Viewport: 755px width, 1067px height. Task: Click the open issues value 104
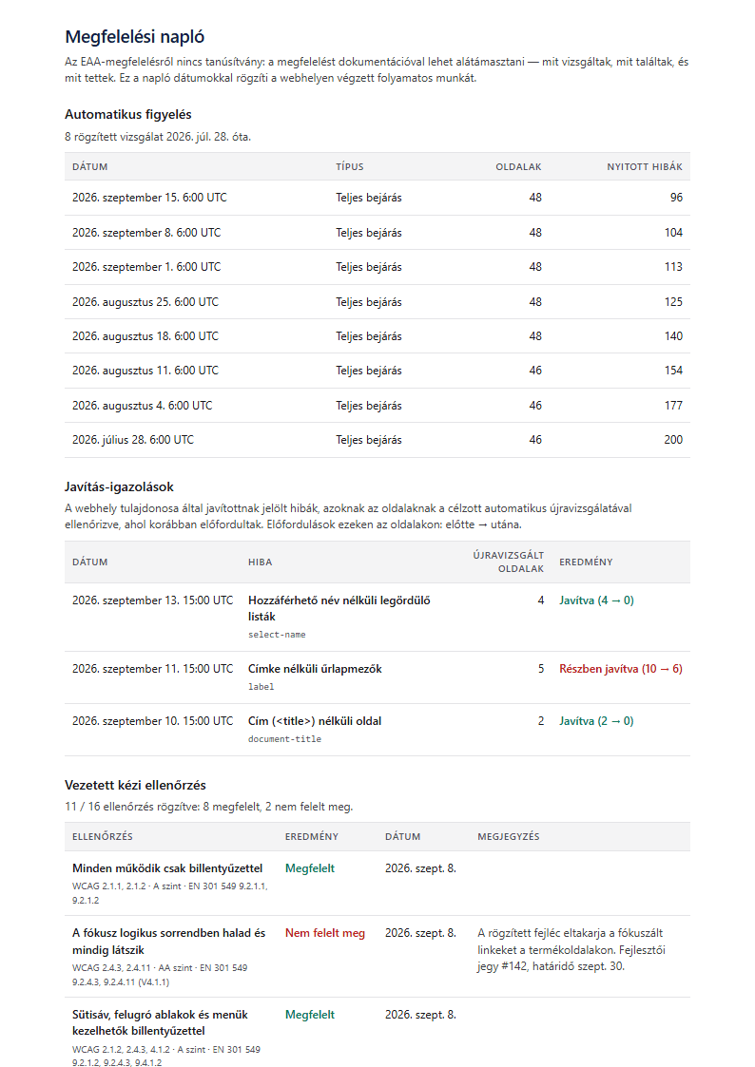click(x=673, y=233)
